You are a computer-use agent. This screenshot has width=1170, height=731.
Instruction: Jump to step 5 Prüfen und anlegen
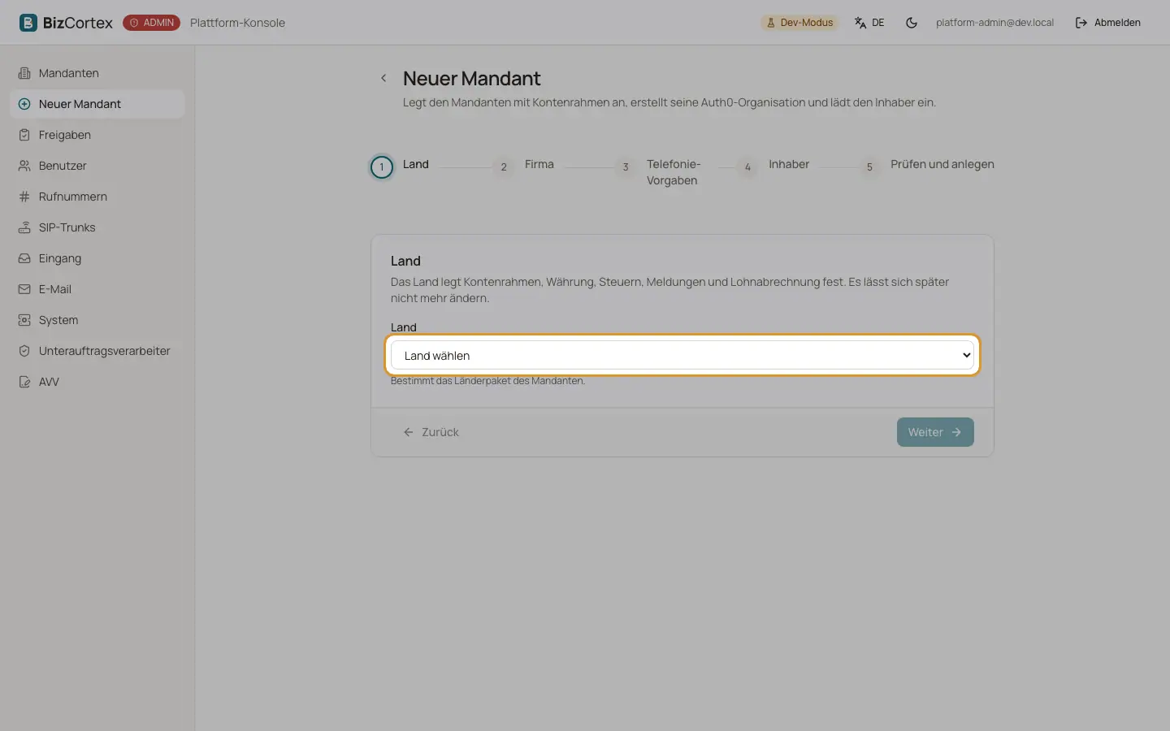[926, 167]
